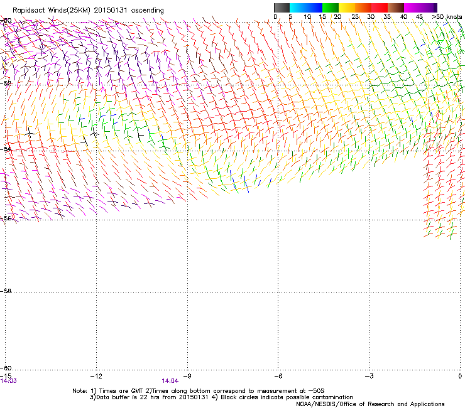
Task: Click the magenta-purple 40–50 knots legend segment
Action: 420,8
